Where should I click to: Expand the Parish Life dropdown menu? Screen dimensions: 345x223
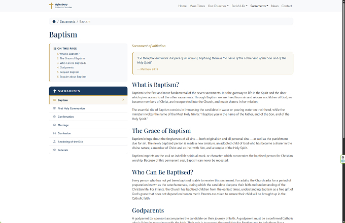point(239,6)
